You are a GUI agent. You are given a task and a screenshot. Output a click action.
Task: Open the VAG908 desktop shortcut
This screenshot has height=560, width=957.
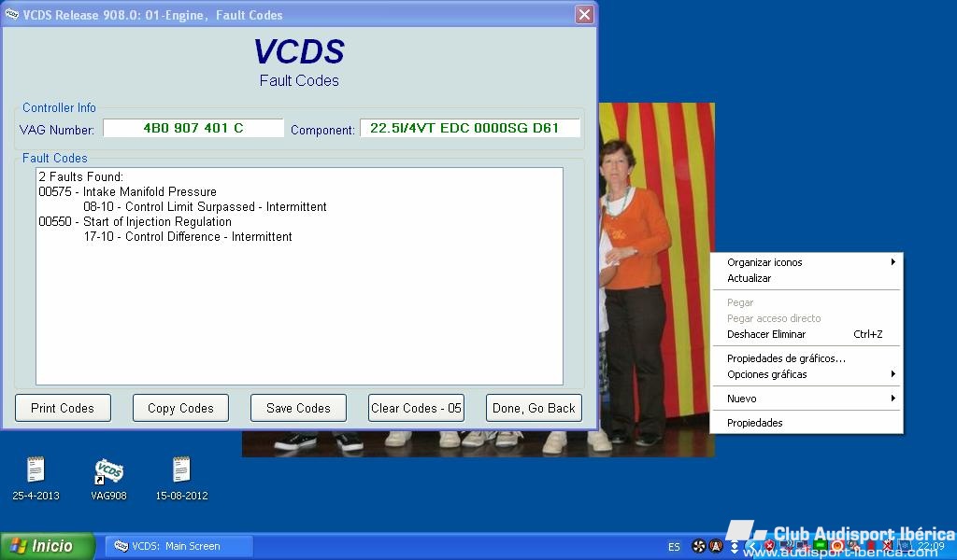[109, 472]
